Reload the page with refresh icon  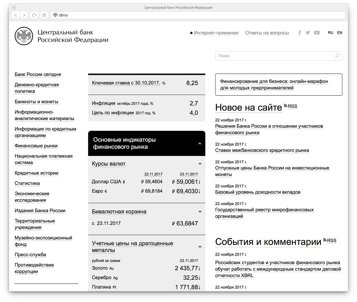[34, 15]
